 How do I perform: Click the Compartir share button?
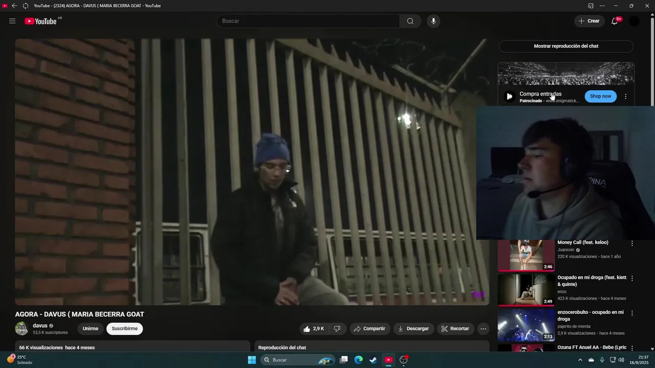coord(369,329)
